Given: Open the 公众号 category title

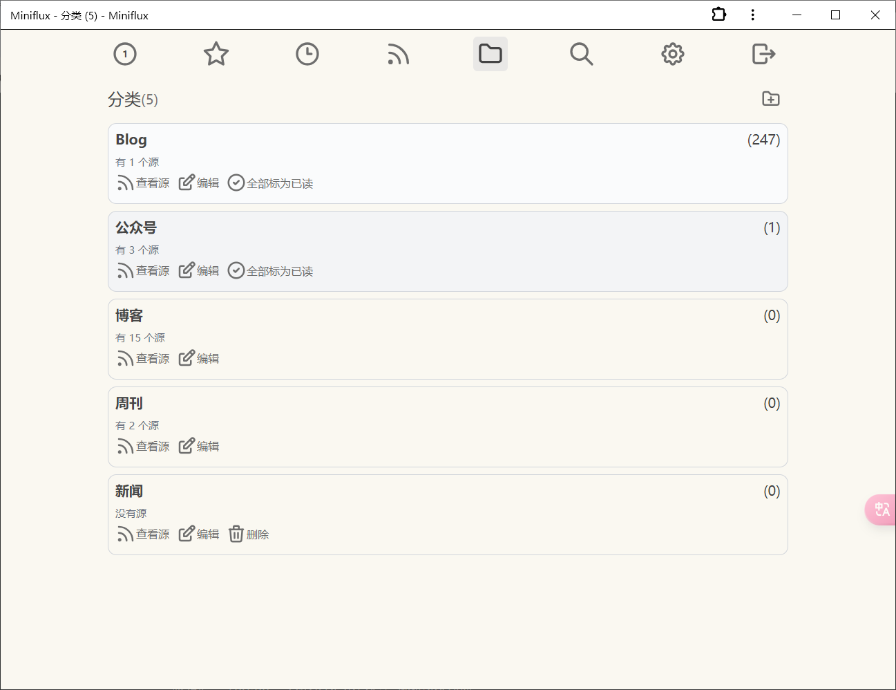Looking at the screenshot, I should coord(136,227).
